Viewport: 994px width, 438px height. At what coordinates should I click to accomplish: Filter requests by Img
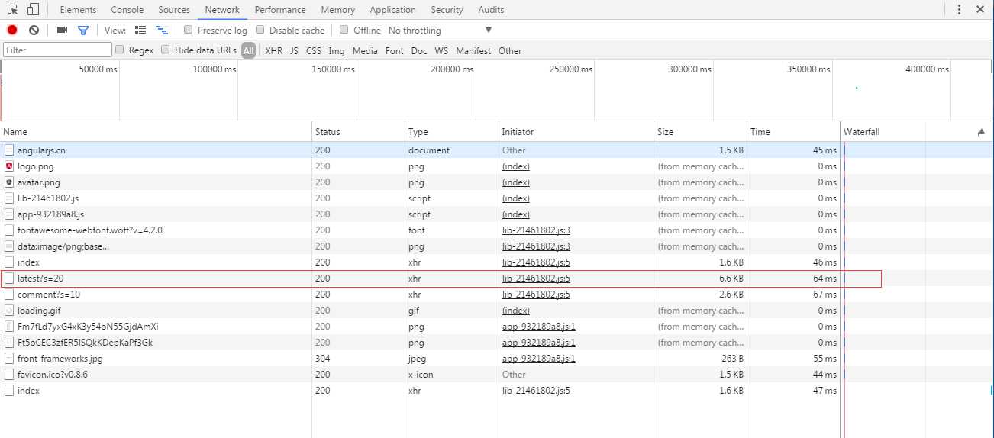coord(337,50)
